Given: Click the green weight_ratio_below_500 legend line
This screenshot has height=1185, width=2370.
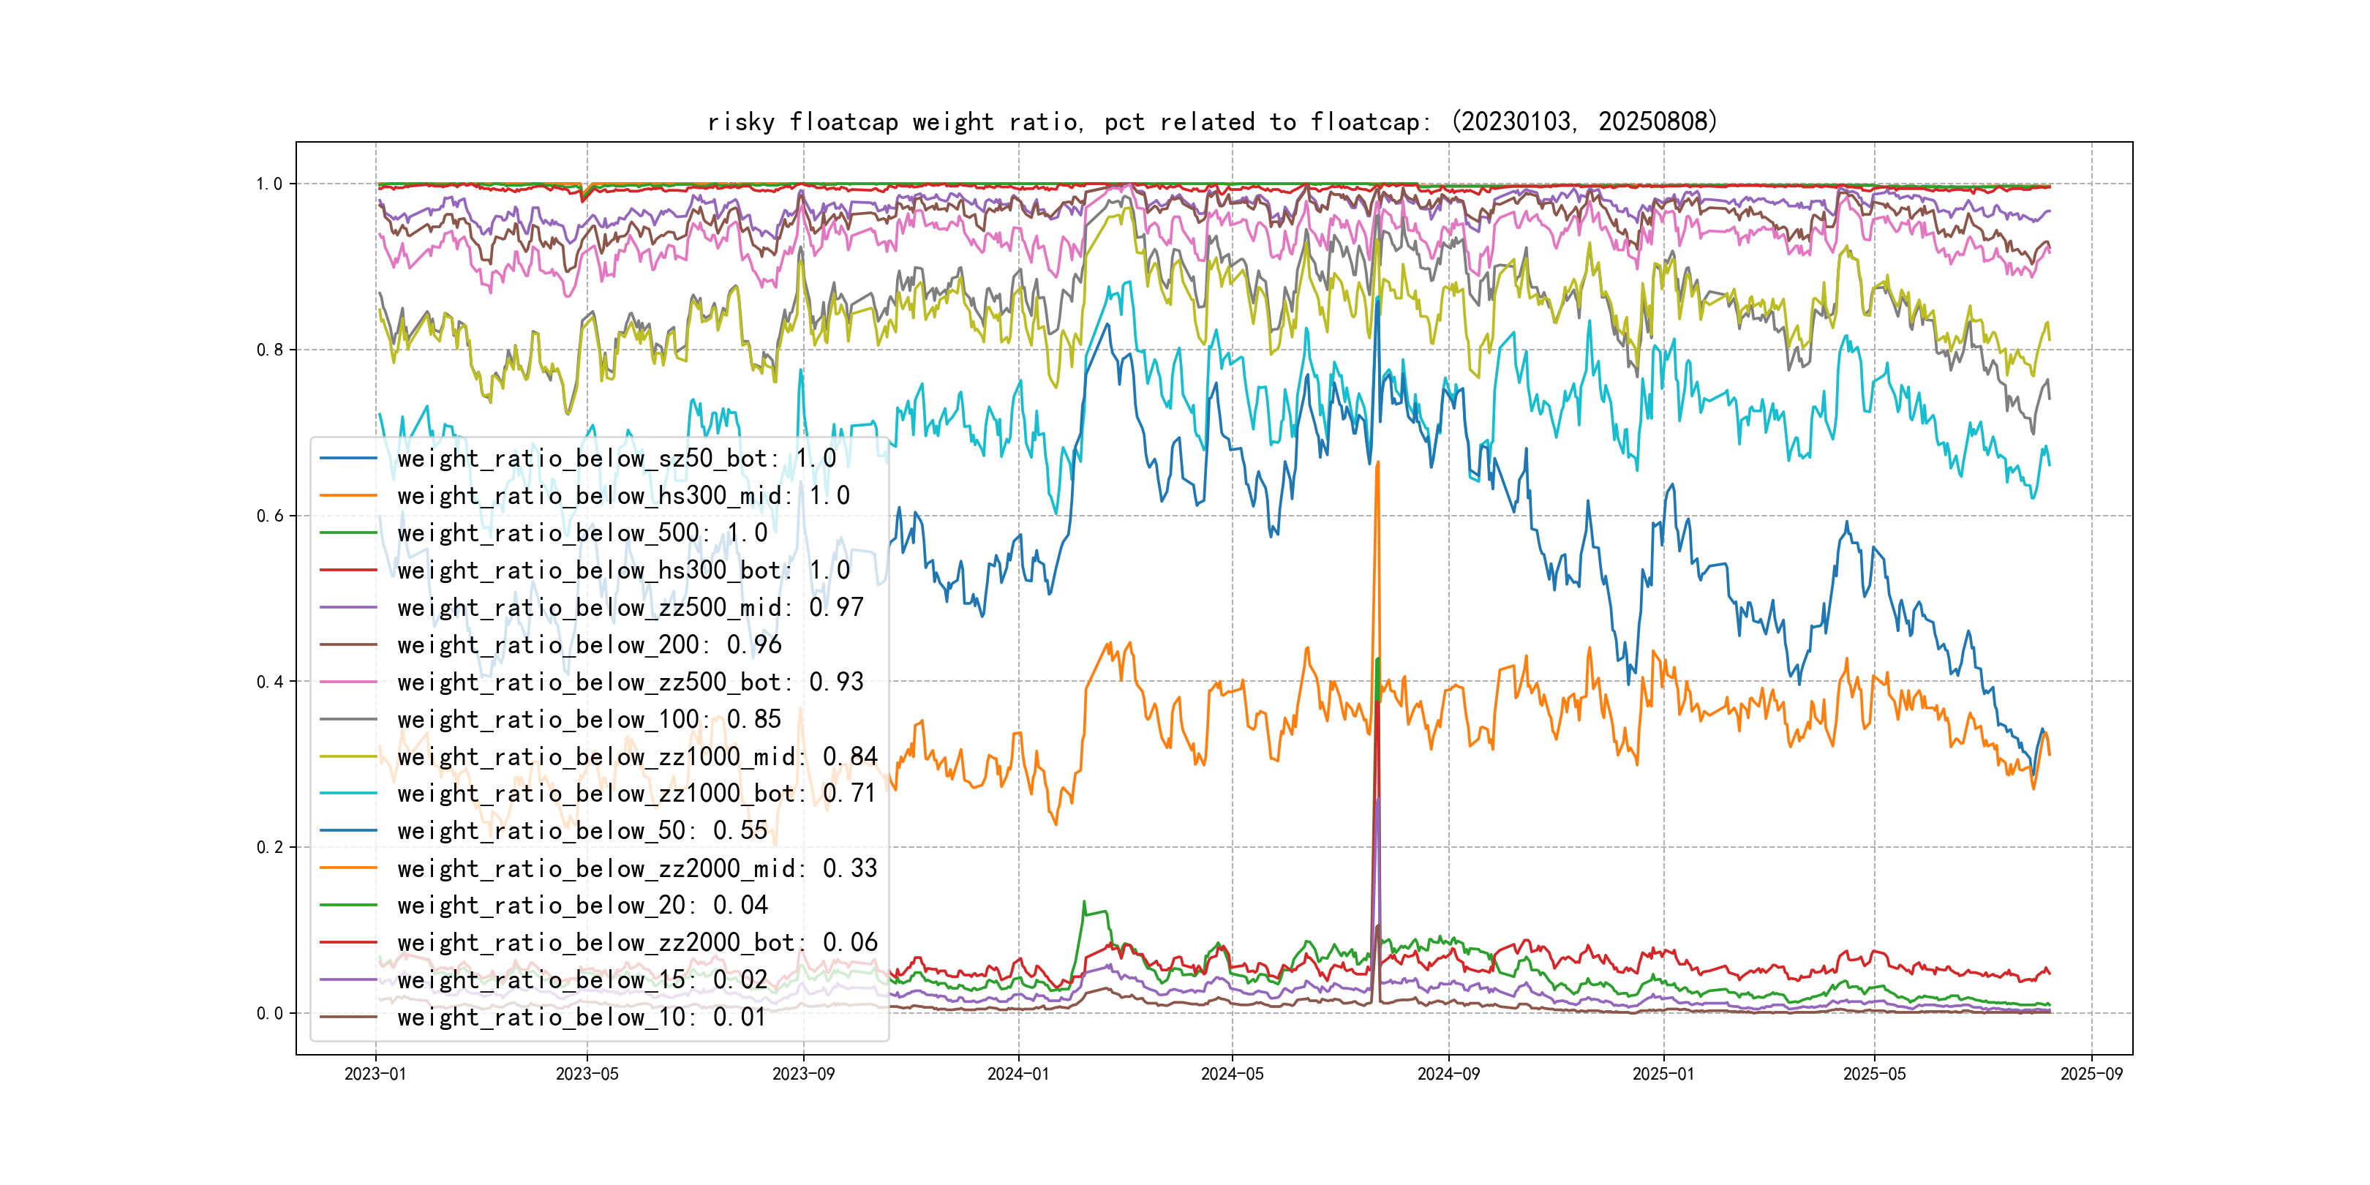Looking at the screenshot, I should (x=349, y=533).
